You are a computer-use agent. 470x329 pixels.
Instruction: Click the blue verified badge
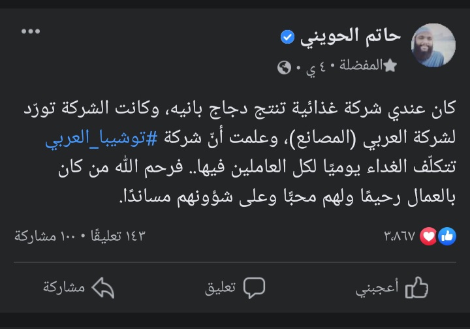click(287, 38)
